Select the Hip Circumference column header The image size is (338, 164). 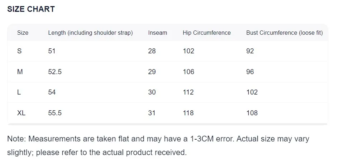[206, 33]
